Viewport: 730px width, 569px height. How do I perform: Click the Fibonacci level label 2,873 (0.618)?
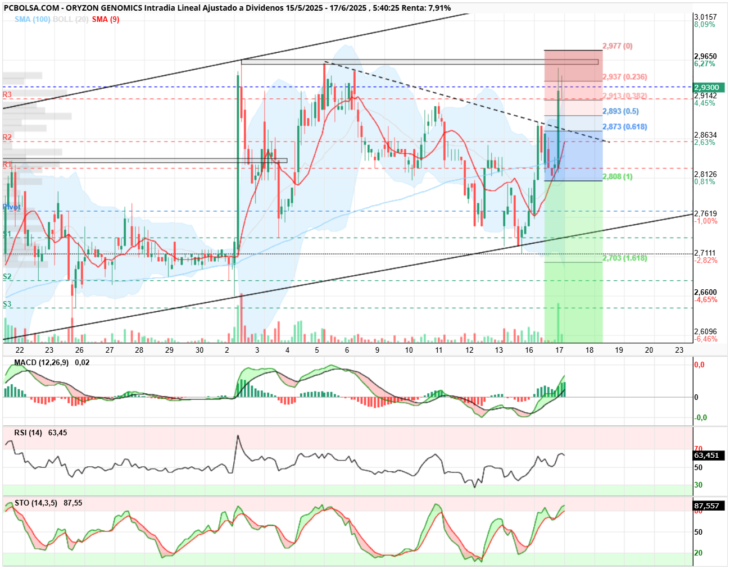click(x=624, y=127)
